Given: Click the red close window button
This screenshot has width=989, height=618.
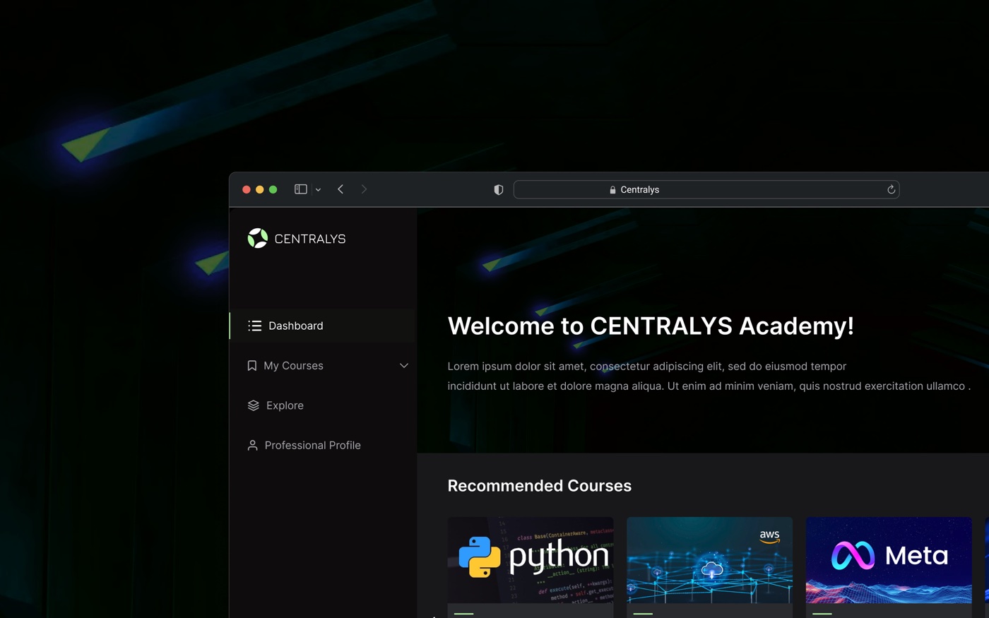Looking at the screenshot, I should pyautogui.click(x=247, y=189).
